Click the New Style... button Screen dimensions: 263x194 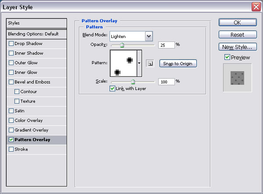coord(238,47)
